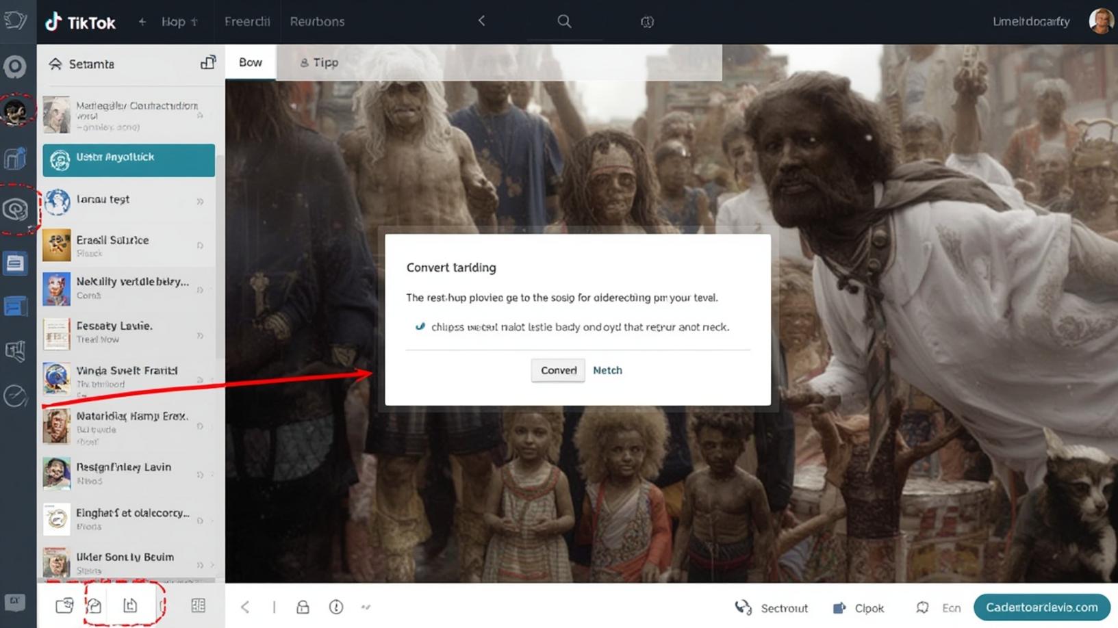Select the grid layout icon near bottom toolbar
This screenshot has width=1118, height=628.
coord(198,606)
